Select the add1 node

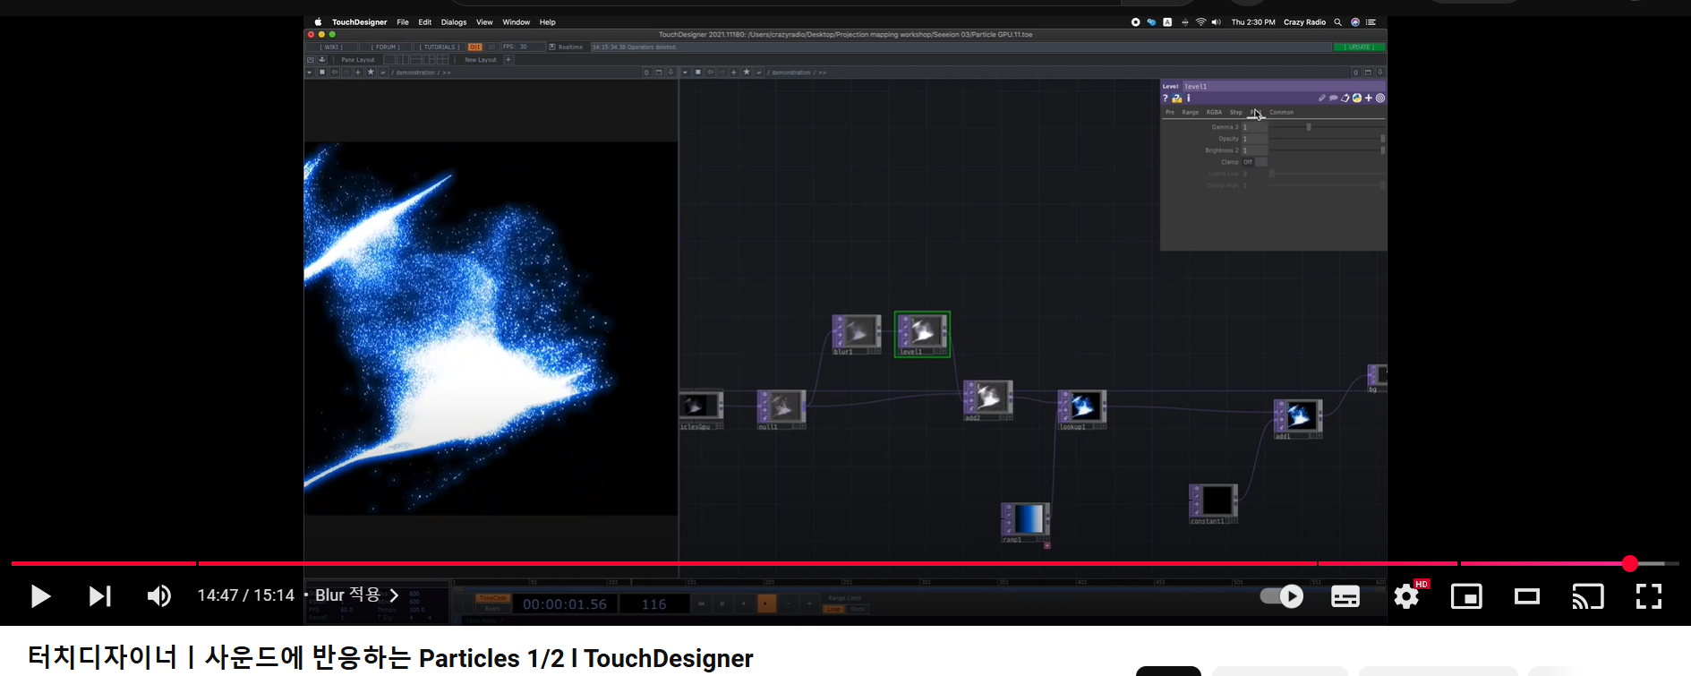(1298, 418)
